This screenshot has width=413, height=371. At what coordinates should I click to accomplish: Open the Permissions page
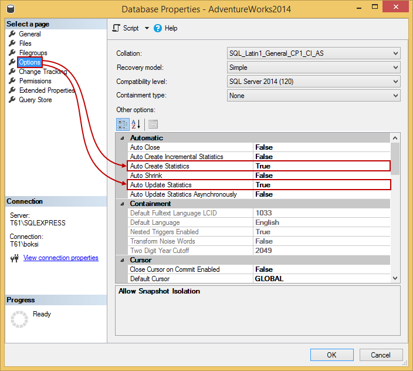click(x=35, y=81)
